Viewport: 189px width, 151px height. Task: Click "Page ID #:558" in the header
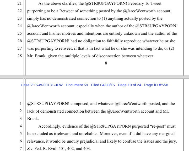click(156, 85)
